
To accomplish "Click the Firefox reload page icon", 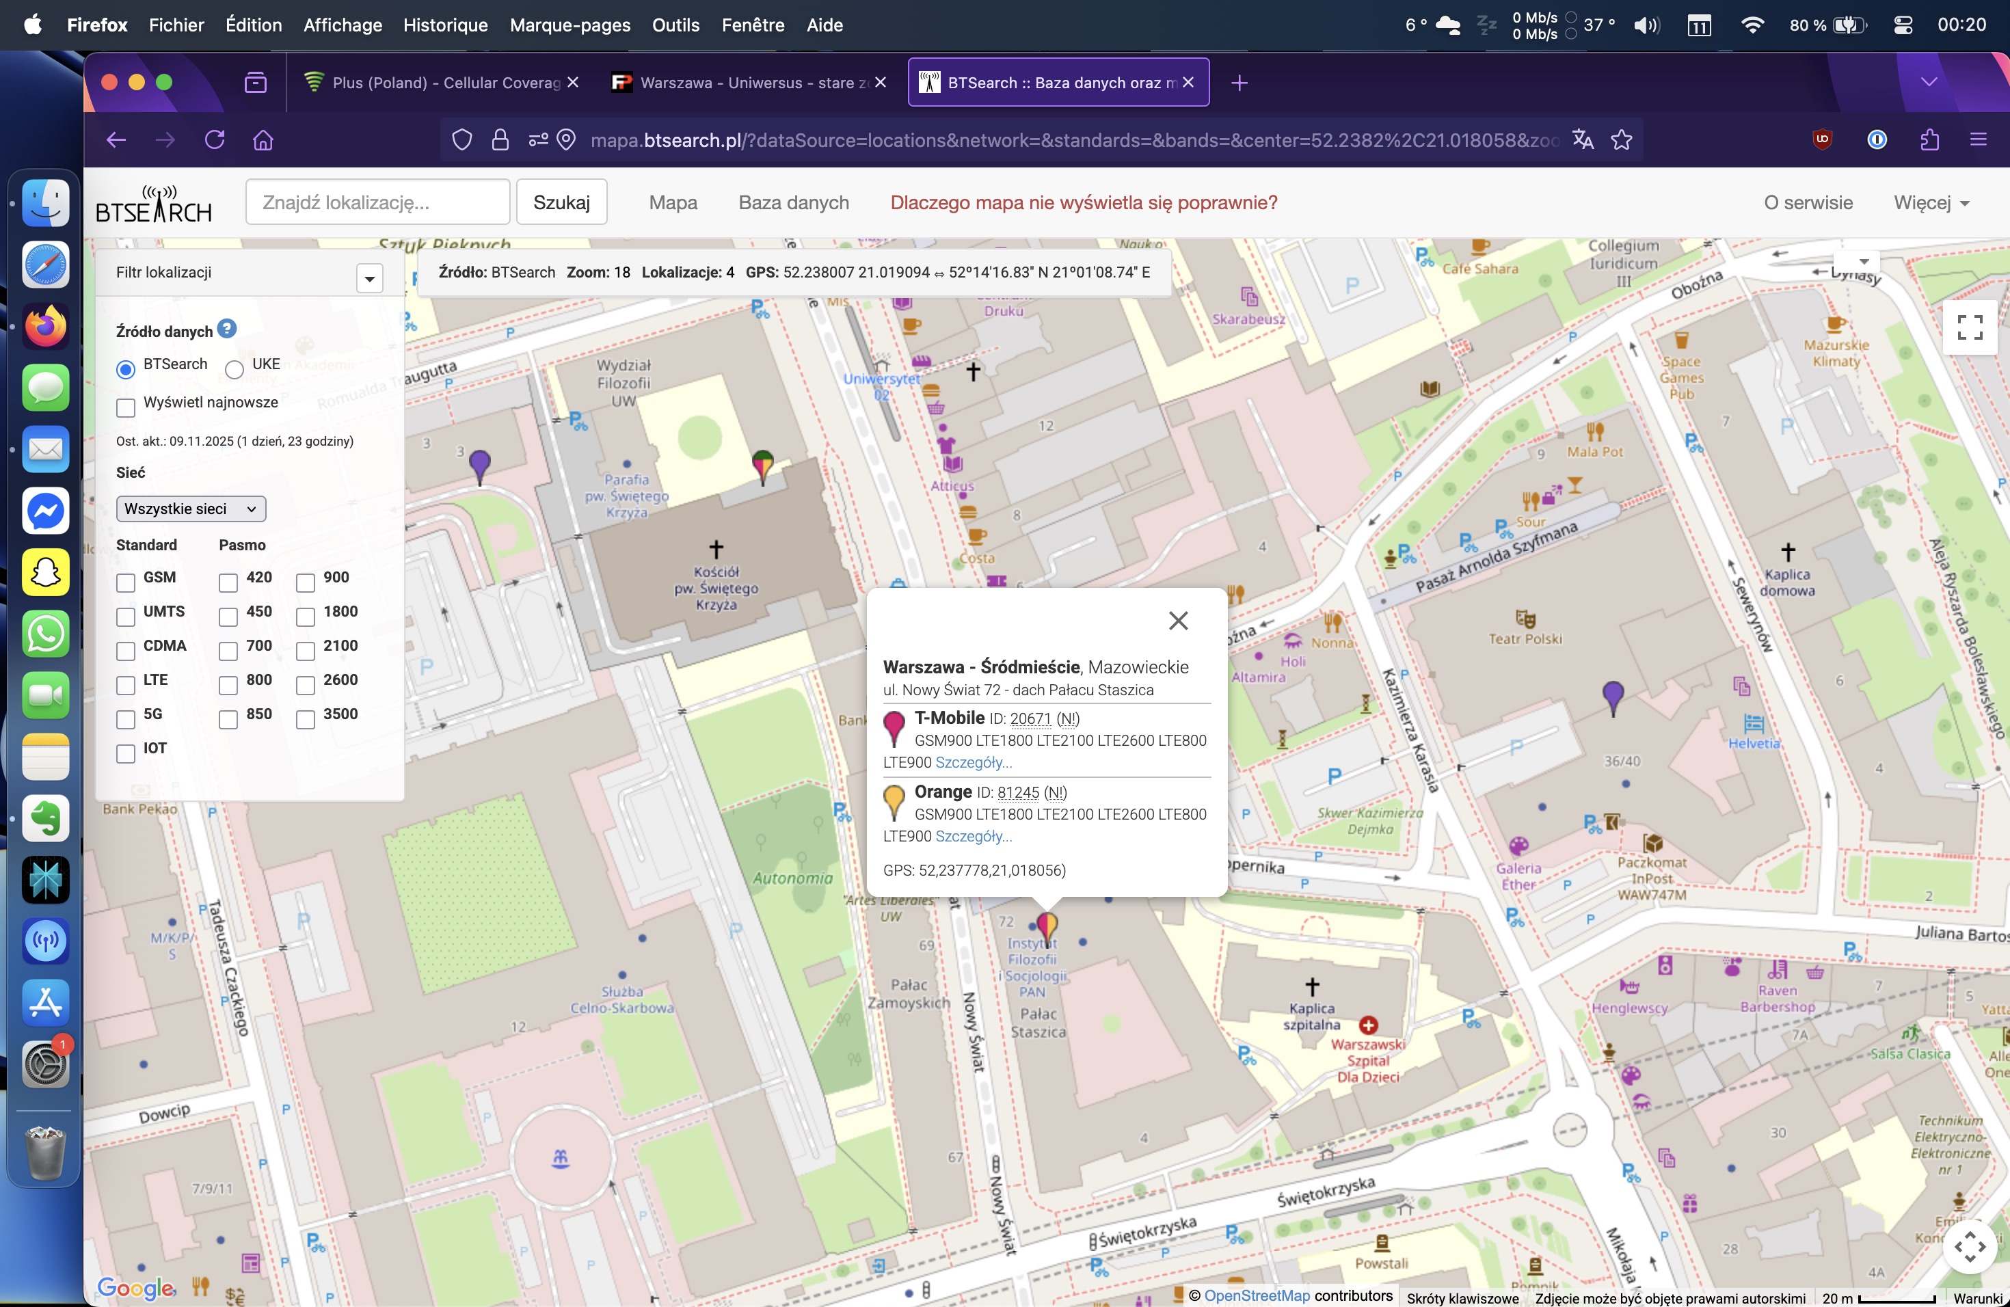I will pyautogui.click(x=215, y=140).
